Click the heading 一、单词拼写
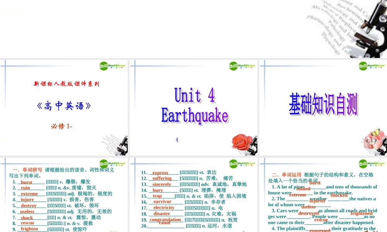 (x=27, y=170)
